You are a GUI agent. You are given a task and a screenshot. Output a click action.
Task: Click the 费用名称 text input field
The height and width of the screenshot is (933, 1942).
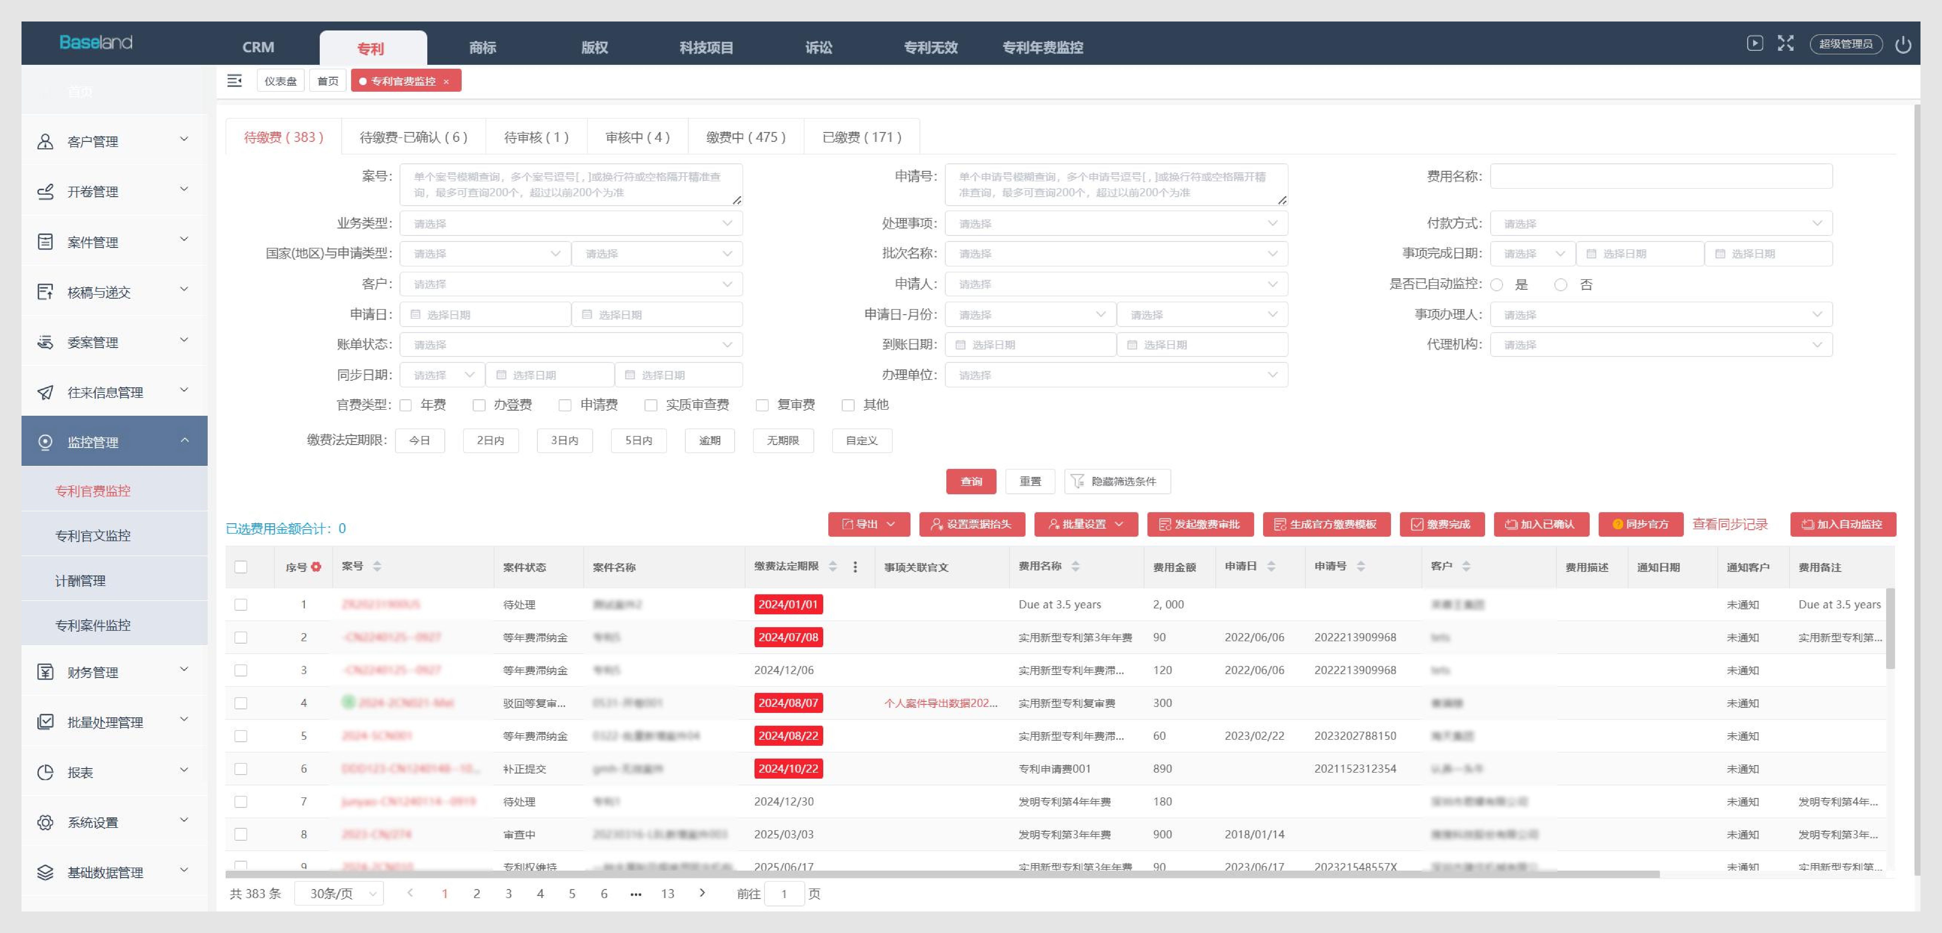[1661, 176]
